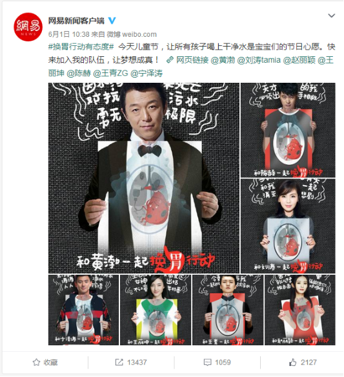Click the chain link icon before 网页链接
This screenshot has width=344, height=377.
(x=170, y=59)
